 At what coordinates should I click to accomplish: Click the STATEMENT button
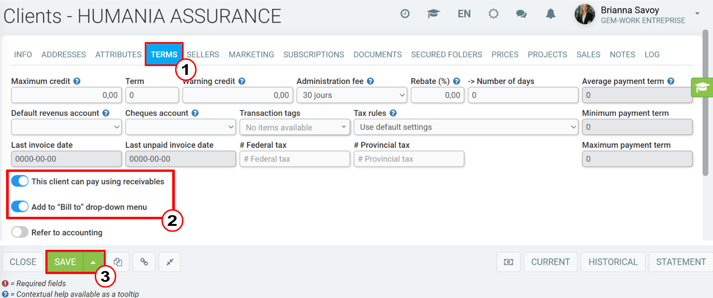coord(681,262)
